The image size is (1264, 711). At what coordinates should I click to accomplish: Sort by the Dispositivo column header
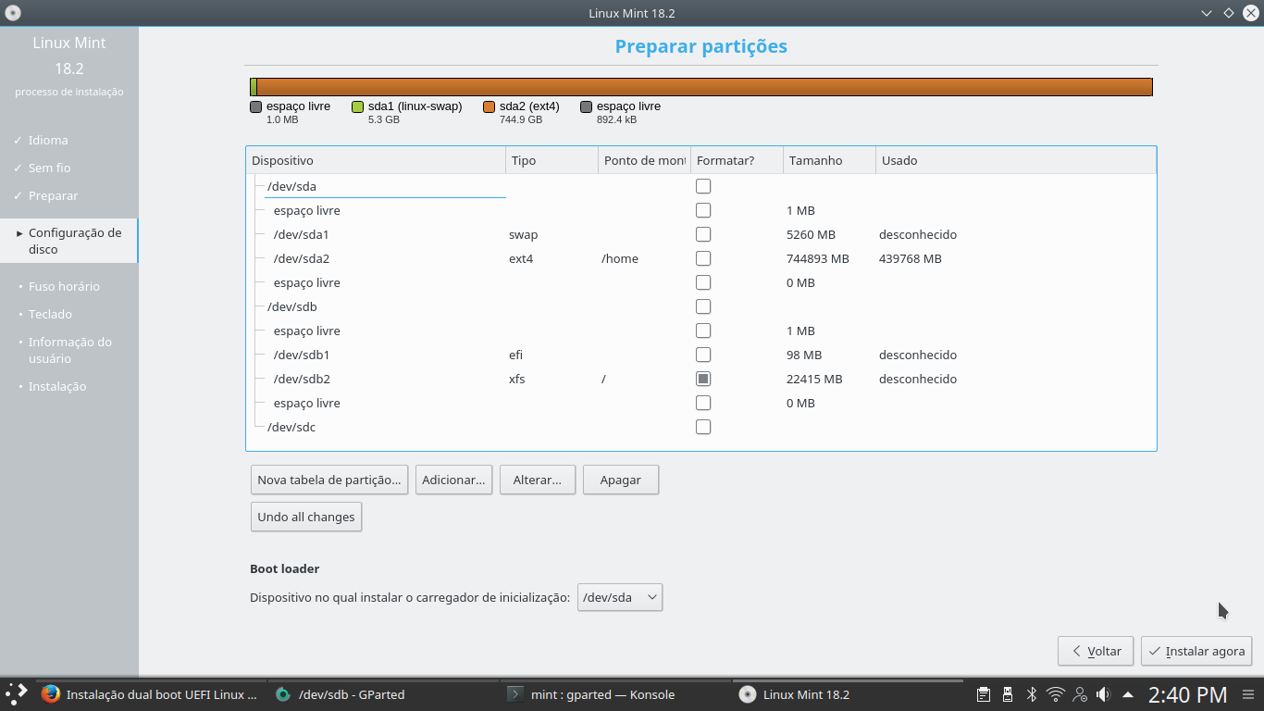coord(376,160)
